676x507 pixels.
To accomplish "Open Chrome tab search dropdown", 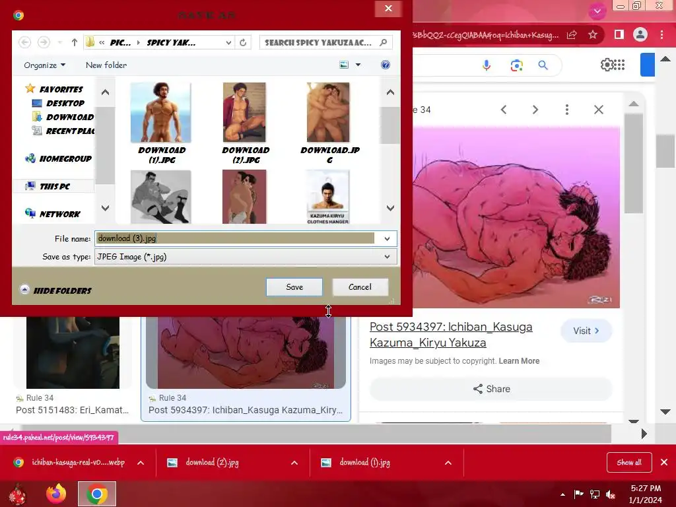I will (x=597, y=11).
